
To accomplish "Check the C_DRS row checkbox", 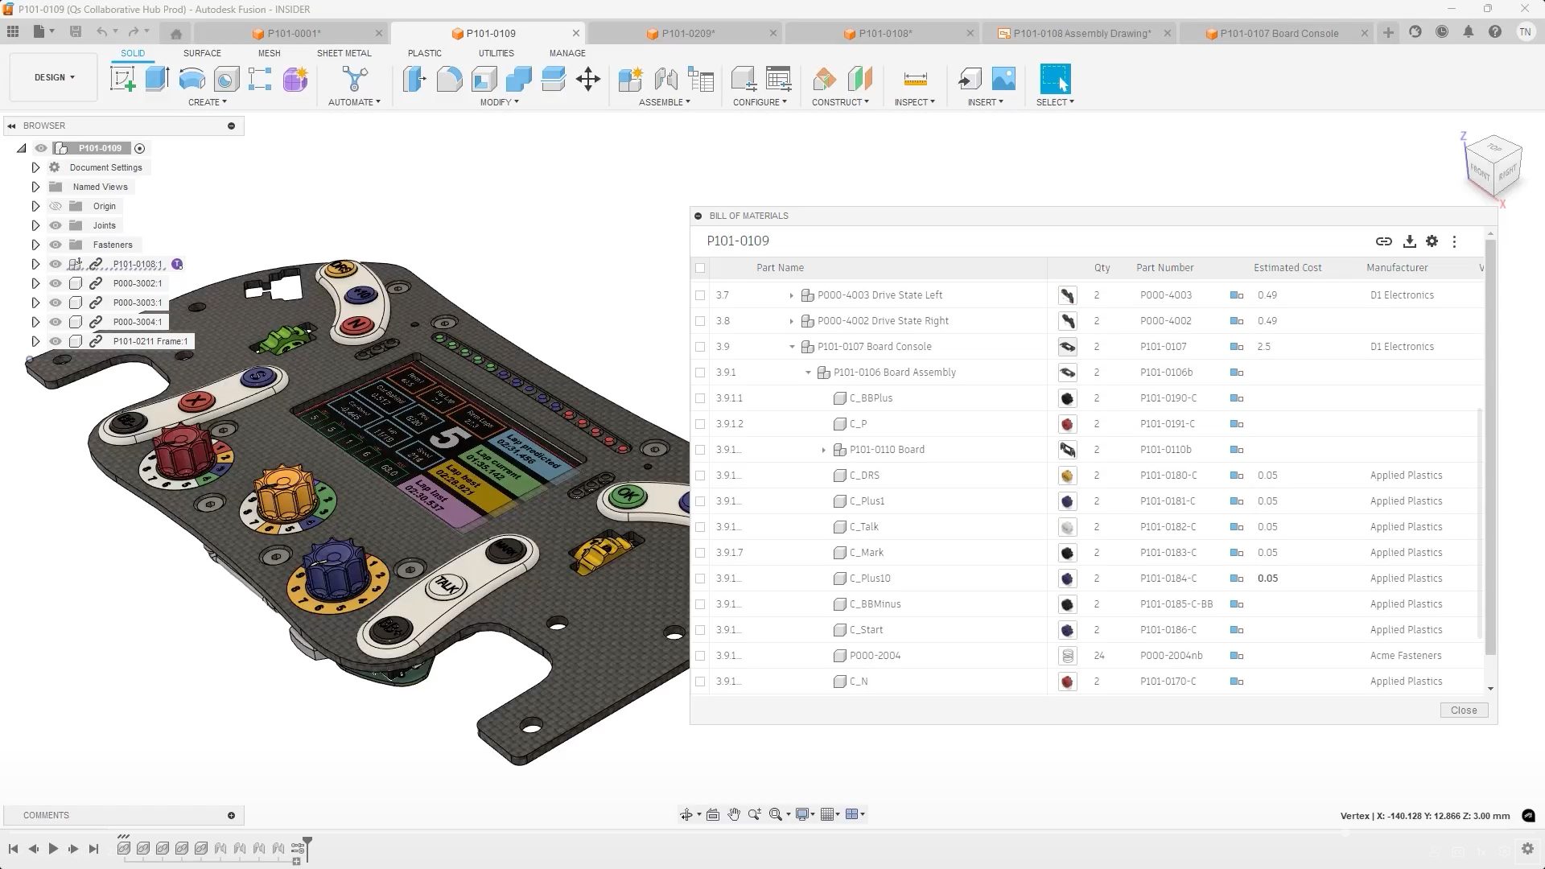I will pos(700,476).
